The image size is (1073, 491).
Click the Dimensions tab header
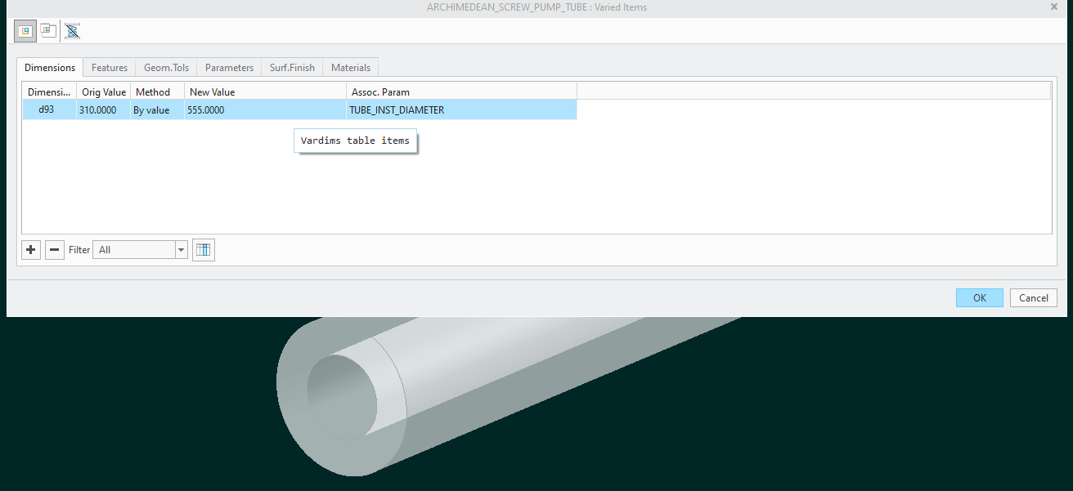click(50, 68)
